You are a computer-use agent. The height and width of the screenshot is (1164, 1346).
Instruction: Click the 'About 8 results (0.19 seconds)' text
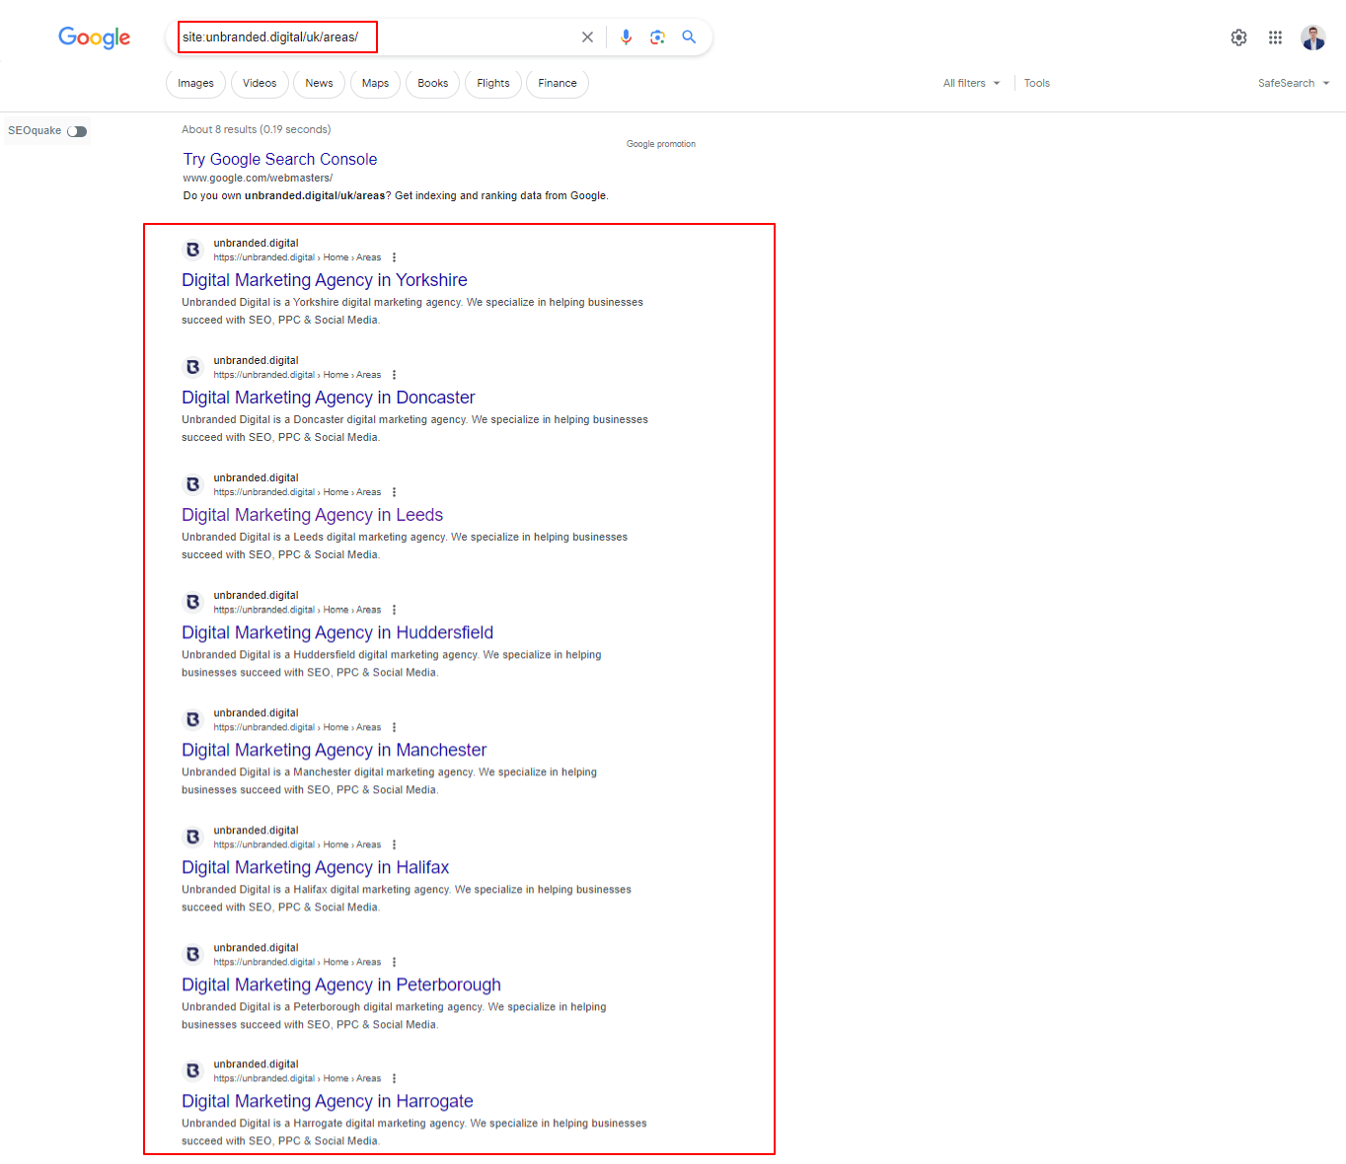click(257, 129)
